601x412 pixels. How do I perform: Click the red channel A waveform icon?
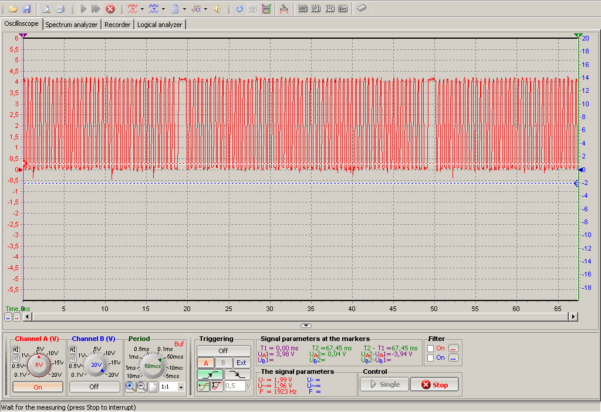[x=133, y=9]
